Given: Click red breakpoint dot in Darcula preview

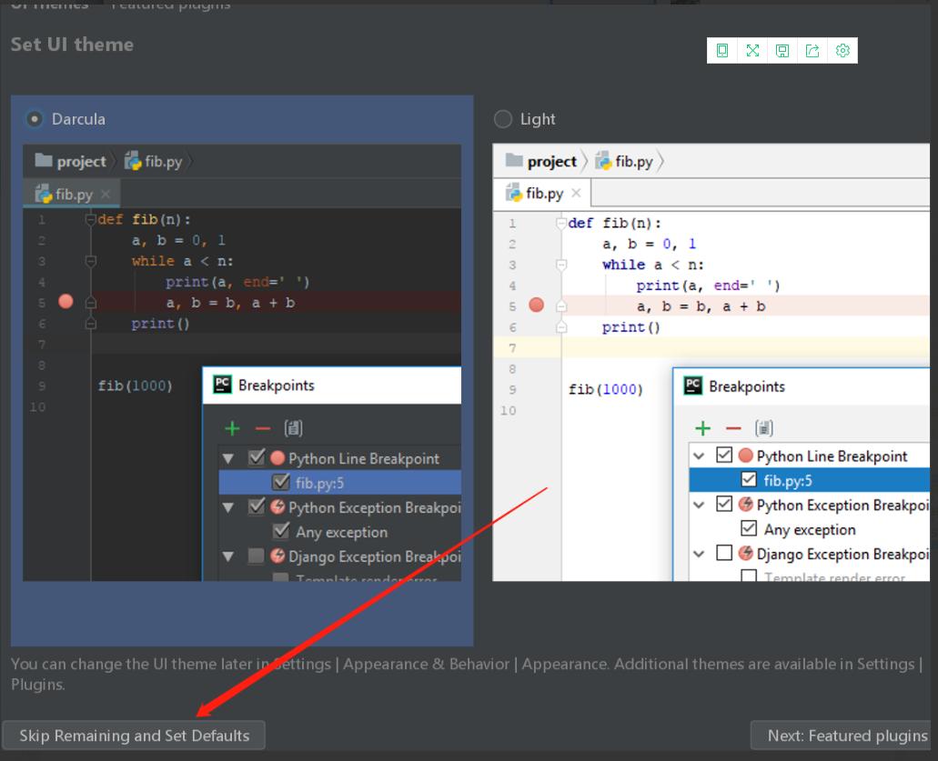Looking at the screenshot, I should tap(66, 302).
